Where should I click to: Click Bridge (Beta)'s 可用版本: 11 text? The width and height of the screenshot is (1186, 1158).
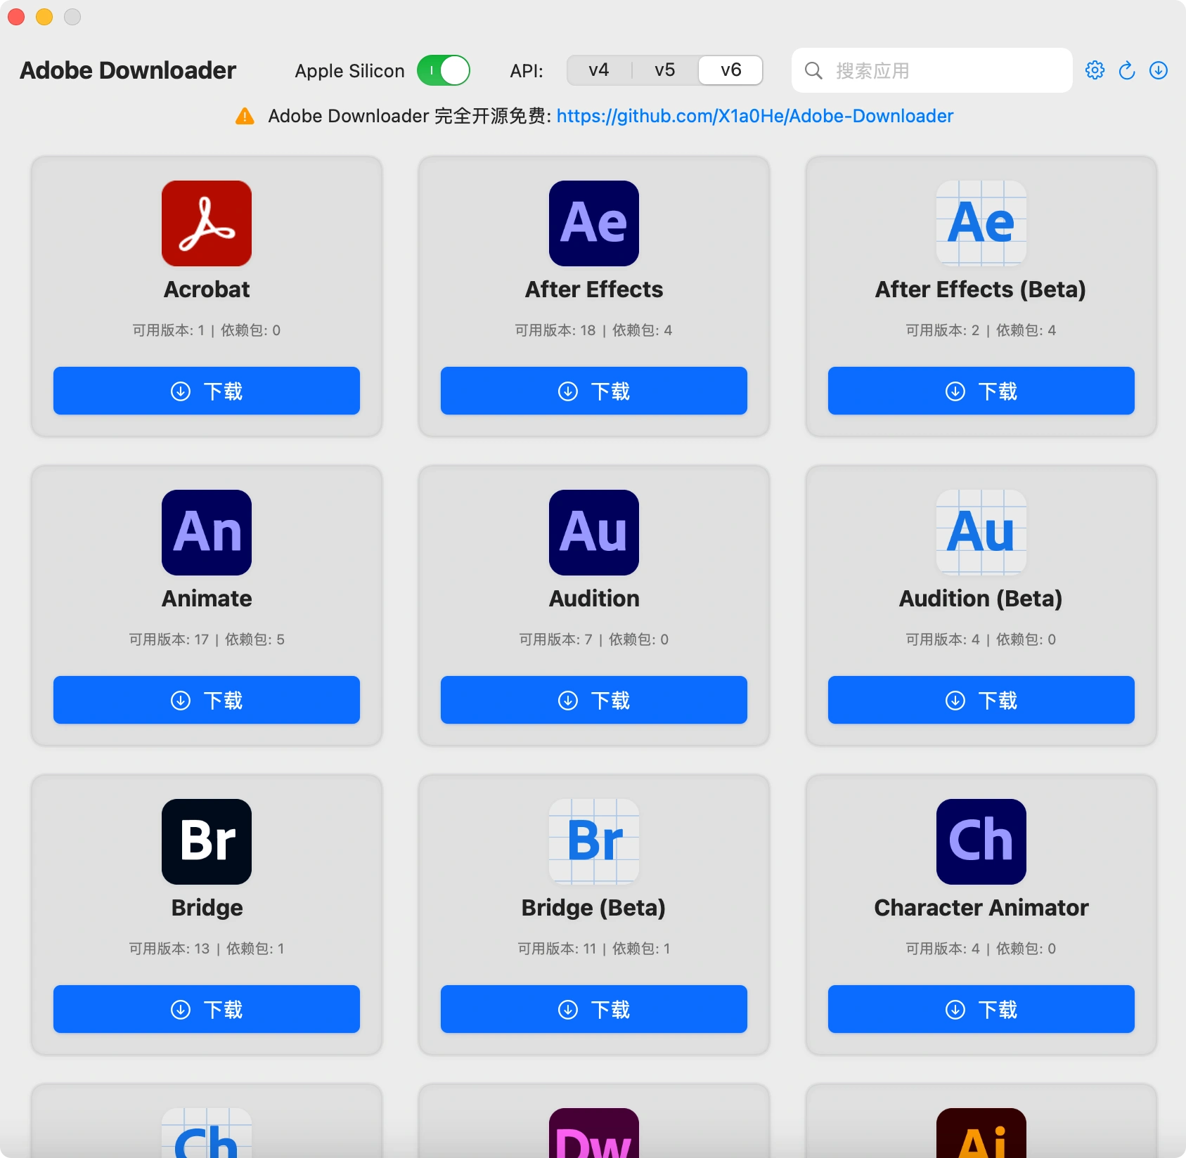tap(557, 949)
